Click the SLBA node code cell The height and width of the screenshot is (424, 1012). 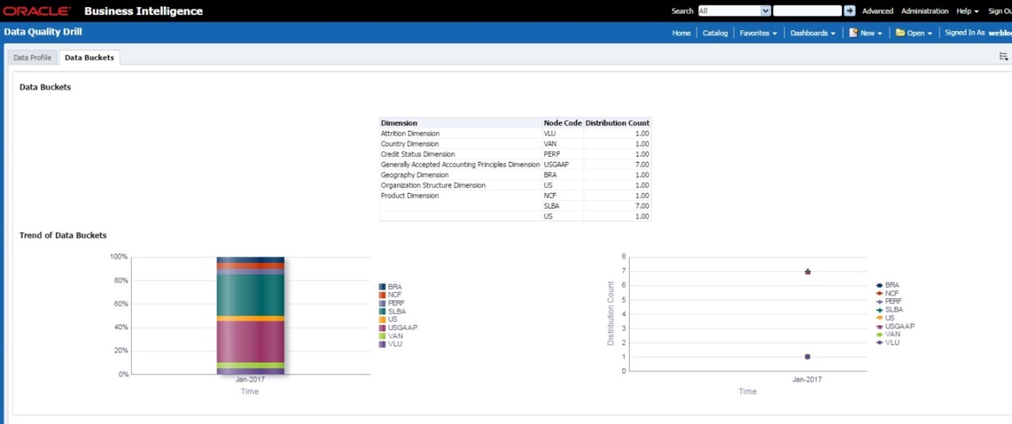pos(563,206)
